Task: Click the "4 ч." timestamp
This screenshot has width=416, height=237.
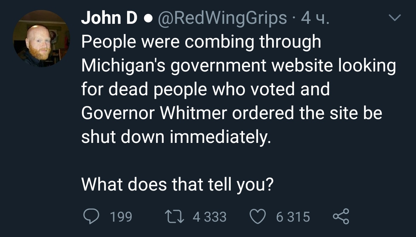Action: (315, 18)
